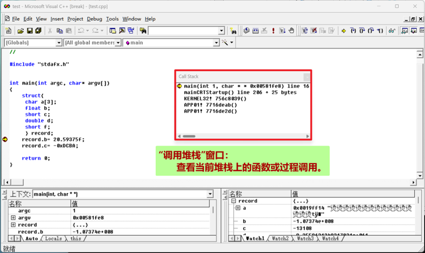Open the Project menu
Screen dimensions: 425x253
[75, 19]
